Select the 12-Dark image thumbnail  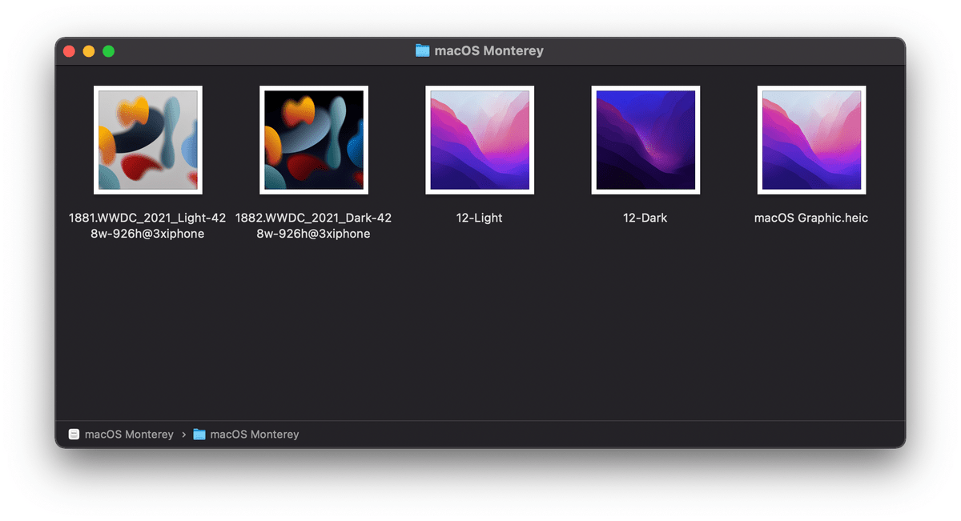(645, 140)
